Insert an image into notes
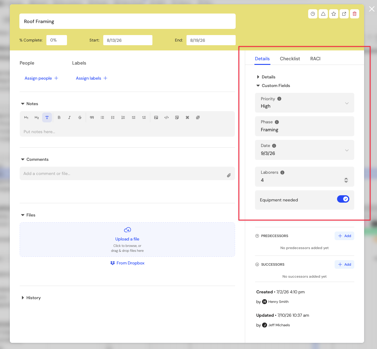The image size is (377, 349). pos(156,117)
